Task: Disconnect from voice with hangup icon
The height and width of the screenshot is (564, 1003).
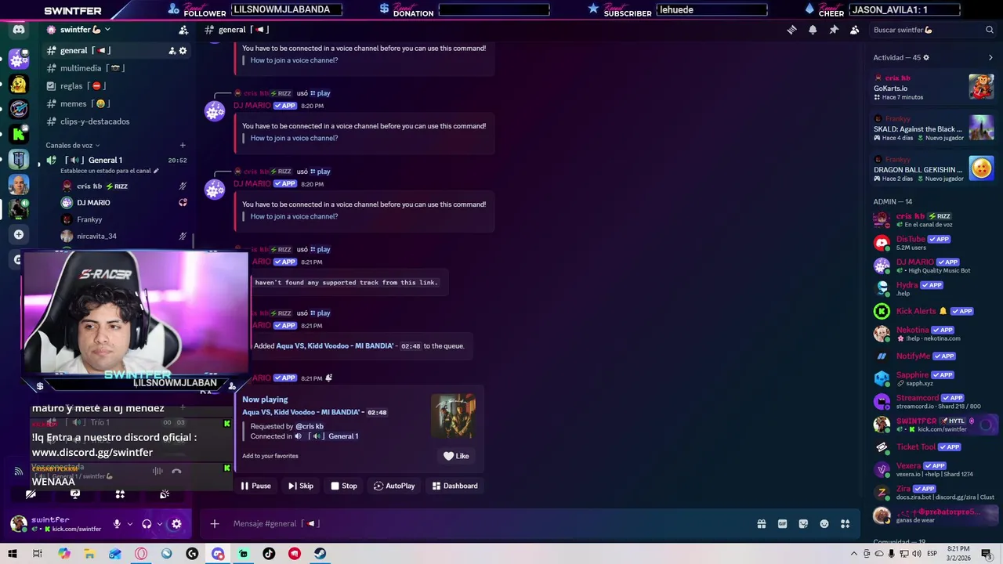Action: [x=176, y=471]
